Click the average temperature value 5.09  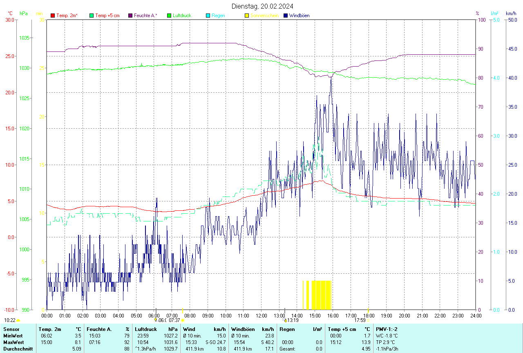pyautogui.click(x=77, y=349)
